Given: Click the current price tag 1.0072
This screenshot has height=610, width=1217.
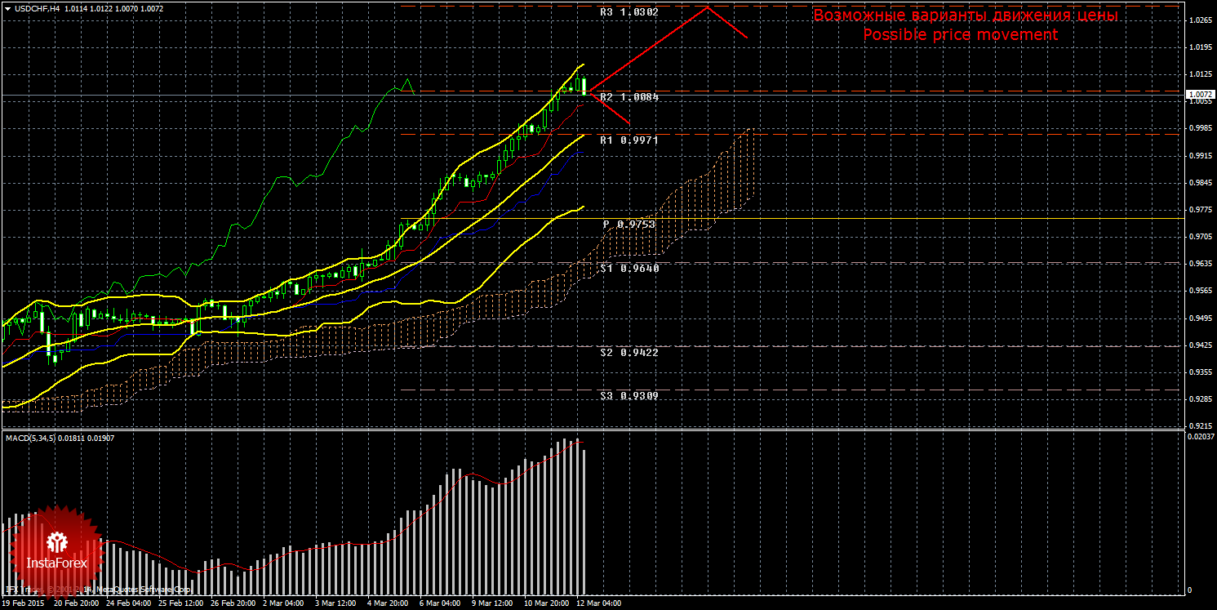Looking at the screenshot, I should (x=1199, y=95).
